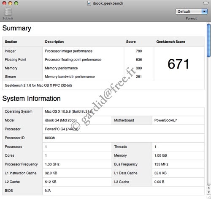Click the Submit database icon

coord(8,12)
